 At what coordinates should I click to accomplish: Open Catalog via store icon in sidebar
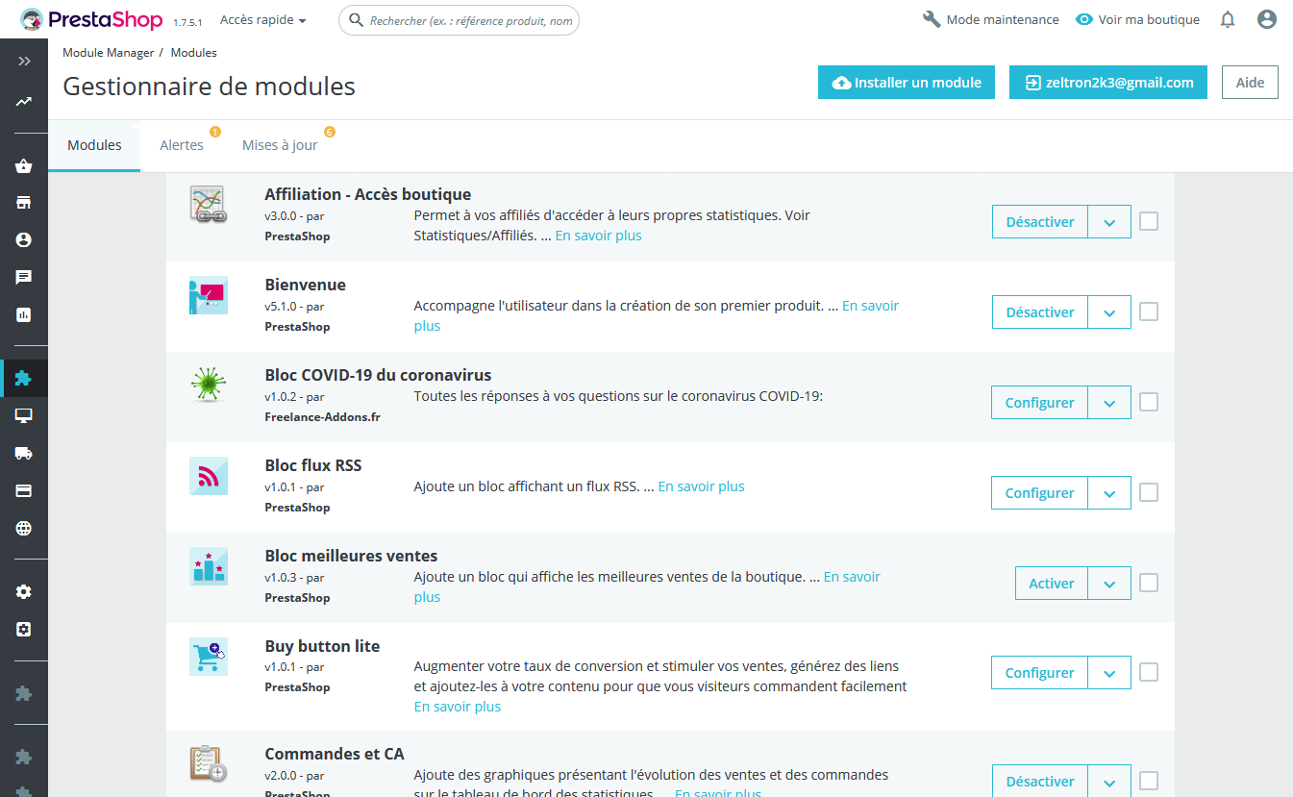(x=24, y=203)
